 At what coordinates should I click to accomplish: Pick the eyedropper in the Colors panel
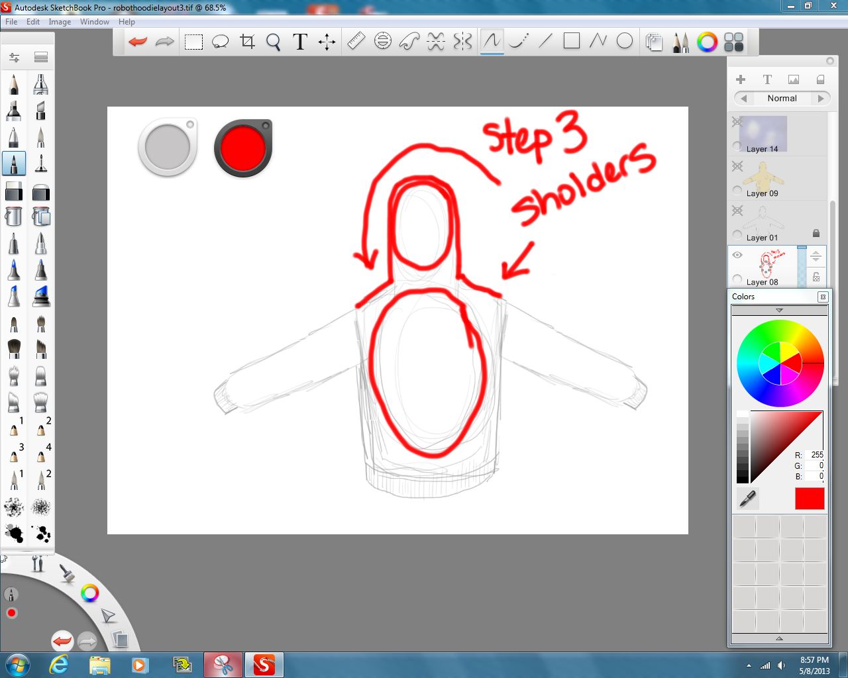click(x=747, y=499)
